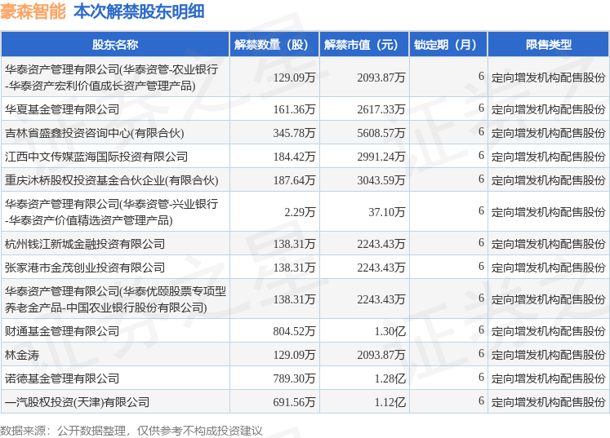Screen dimensions: 610x438
Task: Click the 锁定期（月） column header
Action: pos(447,45)
